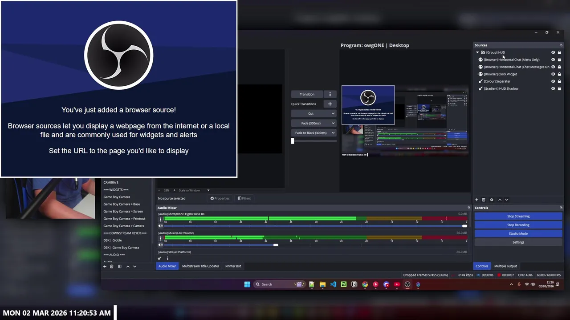Show hidden system tray icons chevron

[511, 284]
